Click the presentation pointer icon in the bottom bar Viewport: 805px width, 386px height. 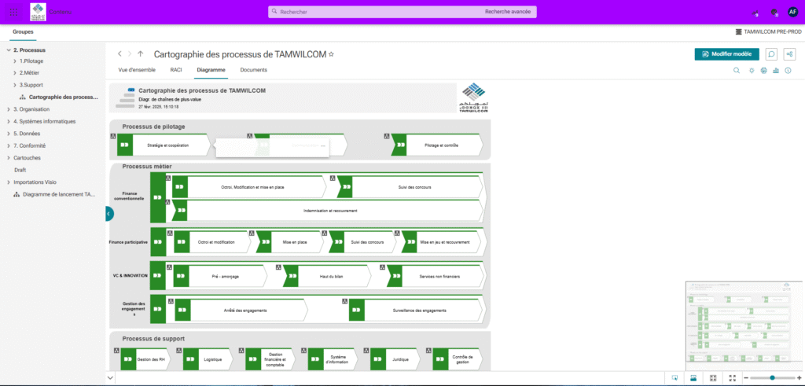[x=675, y=378]
